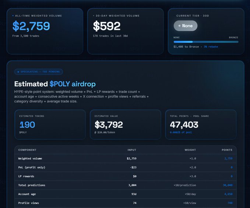Click the Weighted volume row label
The height and width of the screenshot is (208, 250).
click(x=30, y=159)
